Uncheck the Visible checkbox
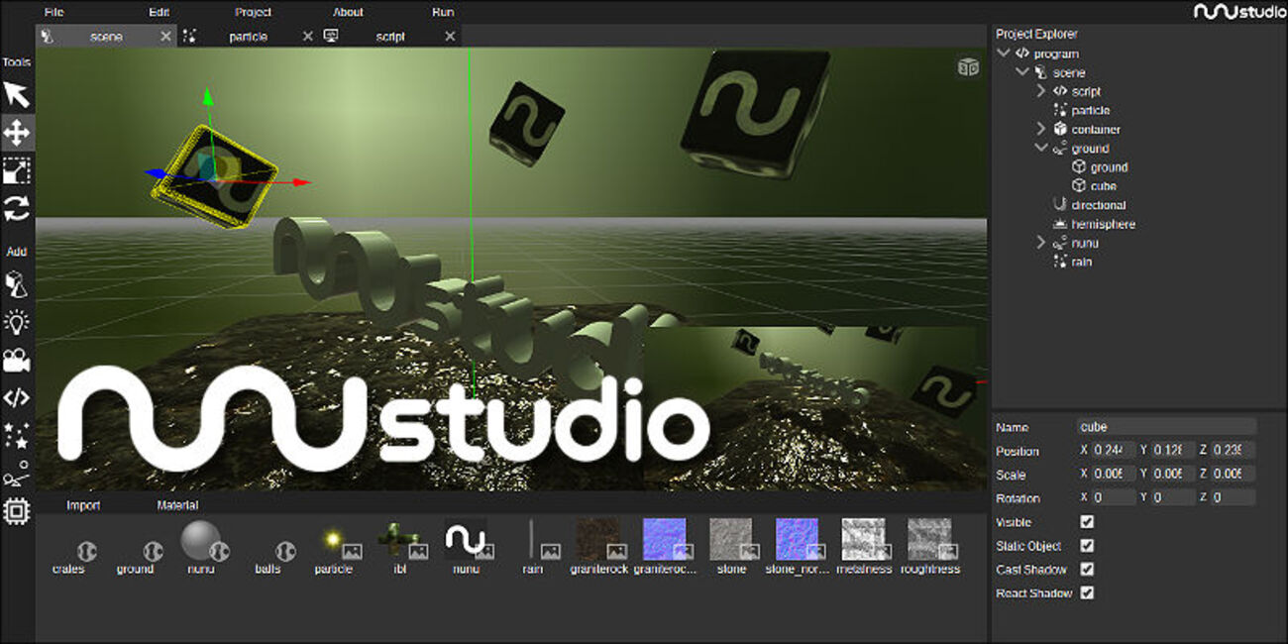Image resolution: width=1288 pixels, height=644 pixels. click(1087, 522)
